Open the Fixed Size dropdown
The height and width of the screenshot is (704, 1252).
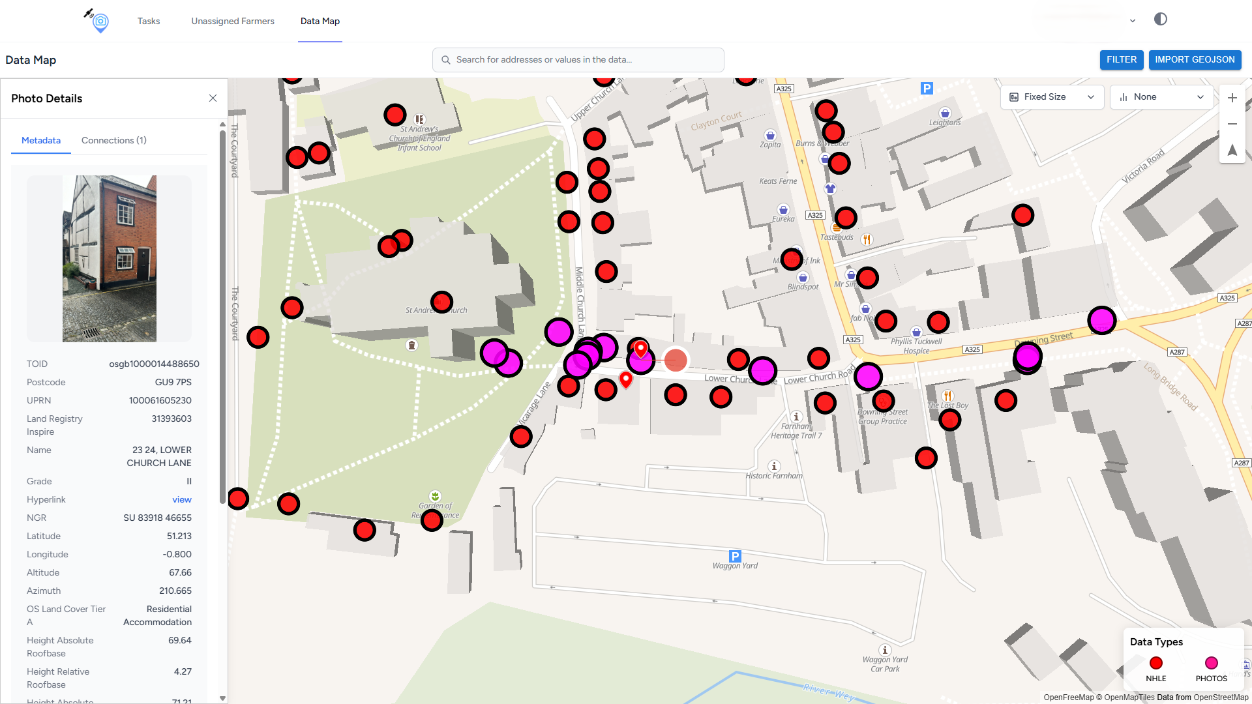pos(1051,97)
